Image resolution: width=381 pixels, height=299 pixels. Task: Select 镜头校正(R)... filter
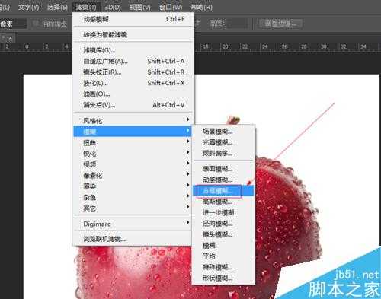click(x=133, y=72)
